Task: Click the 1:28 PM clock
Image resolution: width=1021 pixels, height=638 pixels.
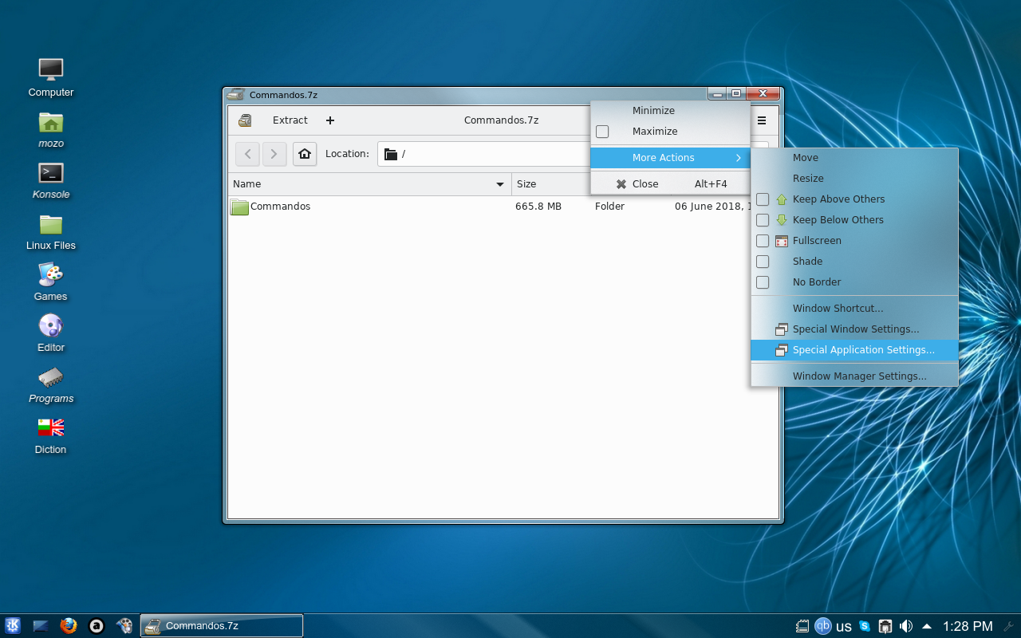Action: [x=968, y=627]
